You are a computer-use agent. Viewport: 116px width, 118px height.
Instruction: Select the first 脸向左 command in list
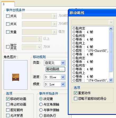(90, 28)
